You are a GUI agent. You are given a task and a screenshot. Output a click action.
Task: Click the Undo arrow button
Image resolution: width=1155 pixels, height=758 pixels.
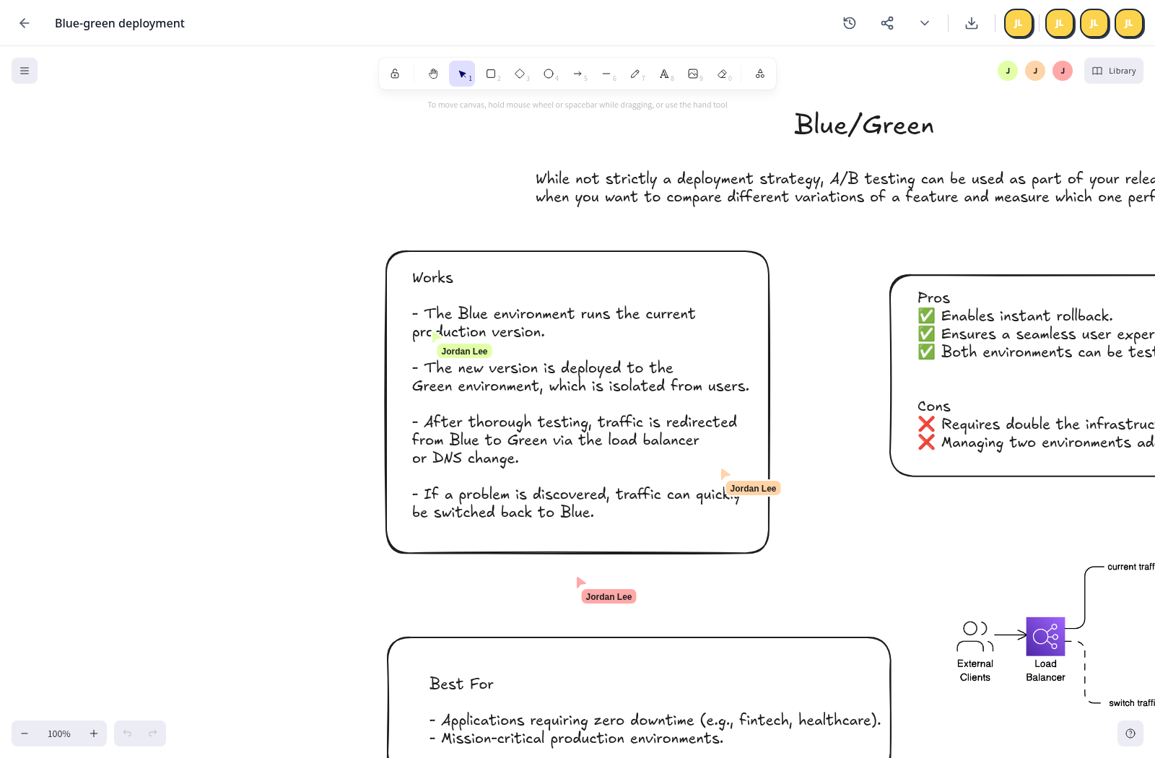127,733
